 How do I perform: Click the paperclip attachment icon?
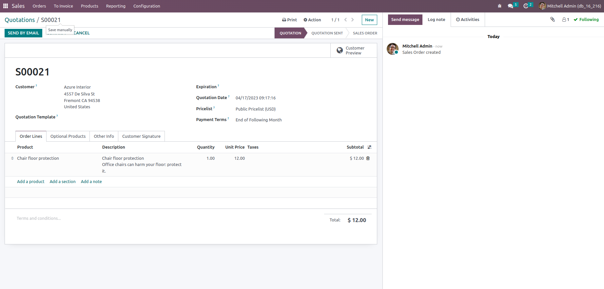pos(553,20)
